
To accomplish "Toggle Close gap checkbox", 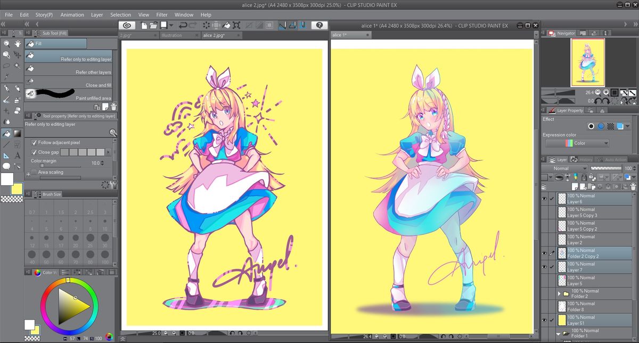I will tap(34, 152).
